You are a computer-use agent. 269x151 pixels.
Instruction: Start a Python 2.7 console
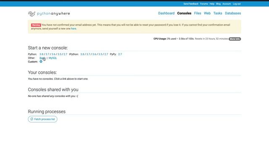click(66, 54)
